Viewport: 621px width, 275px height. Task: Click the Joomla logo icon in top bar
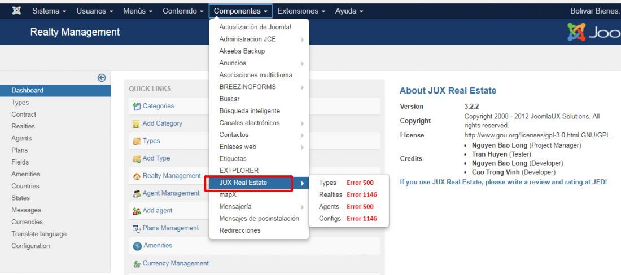tap(16, 11)
